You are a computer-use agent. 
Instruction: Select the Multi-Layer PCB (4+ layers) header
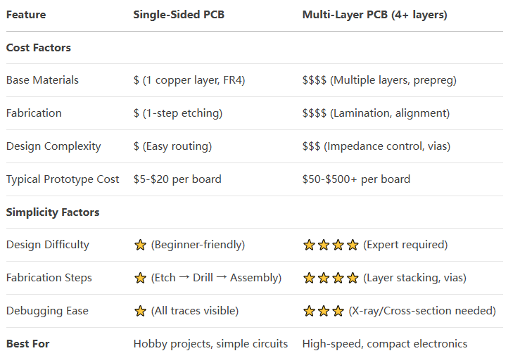(375, 15)
